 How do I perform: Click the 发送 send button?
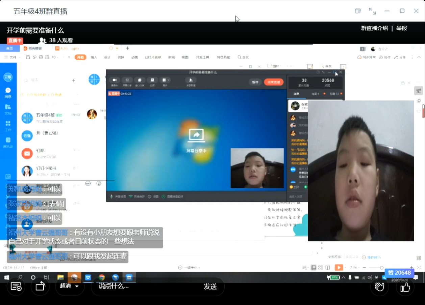click(x=210, y=286)
